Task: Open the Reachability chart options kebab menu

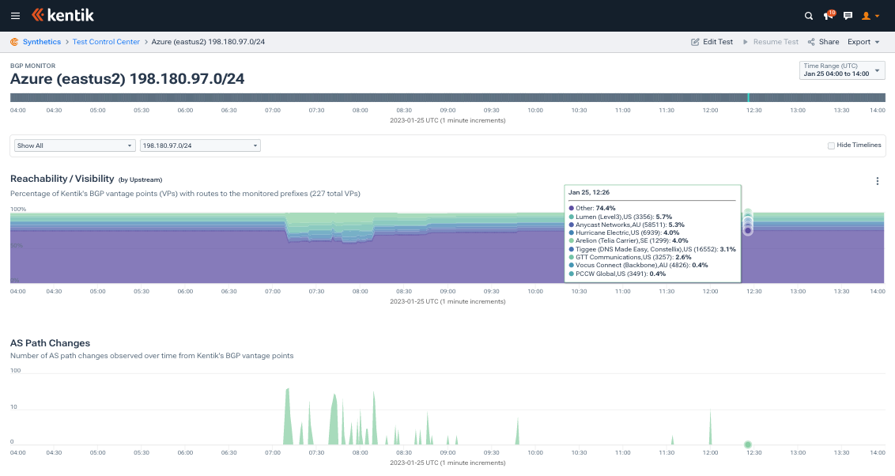Action: click(x=878, y=181)
